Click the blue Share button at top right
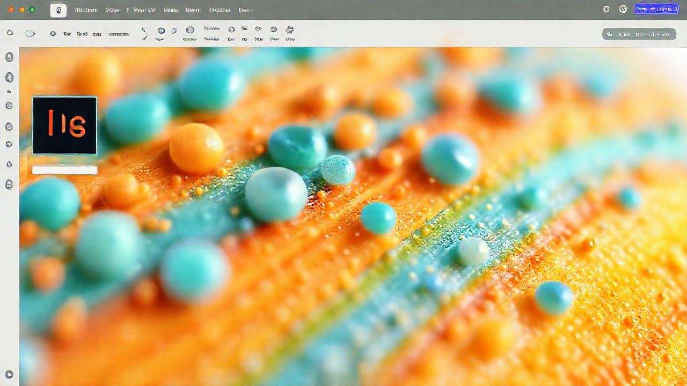687x386 pixels. click(x=656, y=9)
